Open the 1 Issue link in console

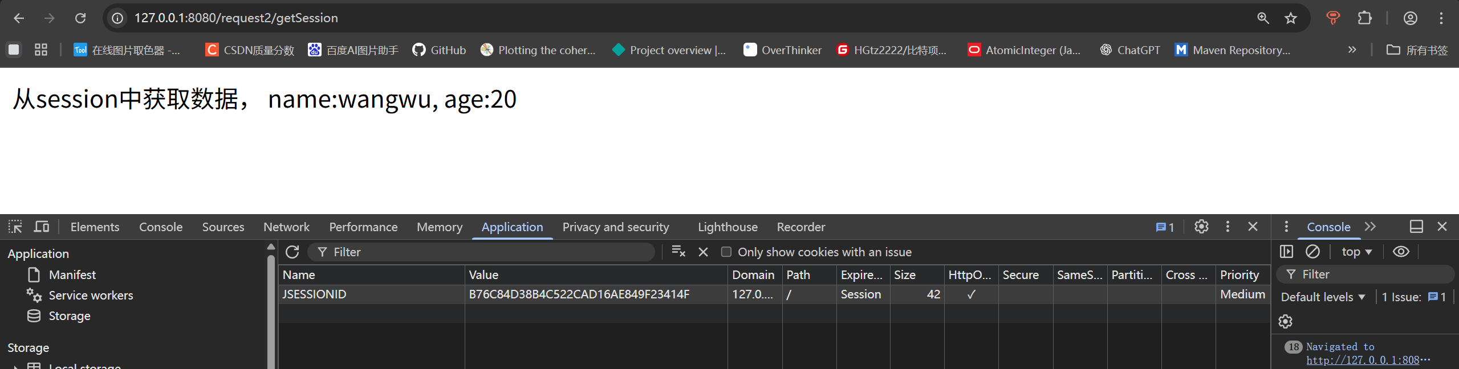(1414, 297)
